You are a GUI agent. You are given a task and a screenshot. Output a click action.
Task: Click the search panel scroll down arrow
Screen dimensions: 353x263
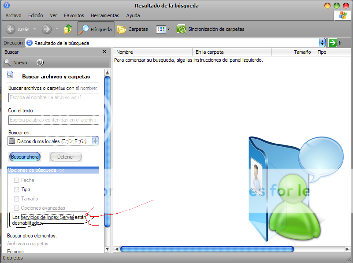(108, 249)
